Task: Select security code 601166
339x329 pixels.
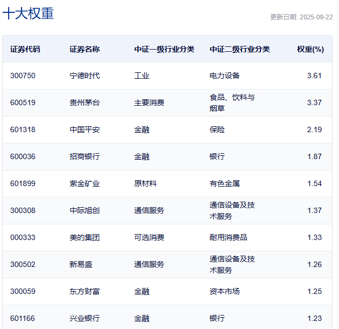Action: pyautogui.click(x=23, y=318)
